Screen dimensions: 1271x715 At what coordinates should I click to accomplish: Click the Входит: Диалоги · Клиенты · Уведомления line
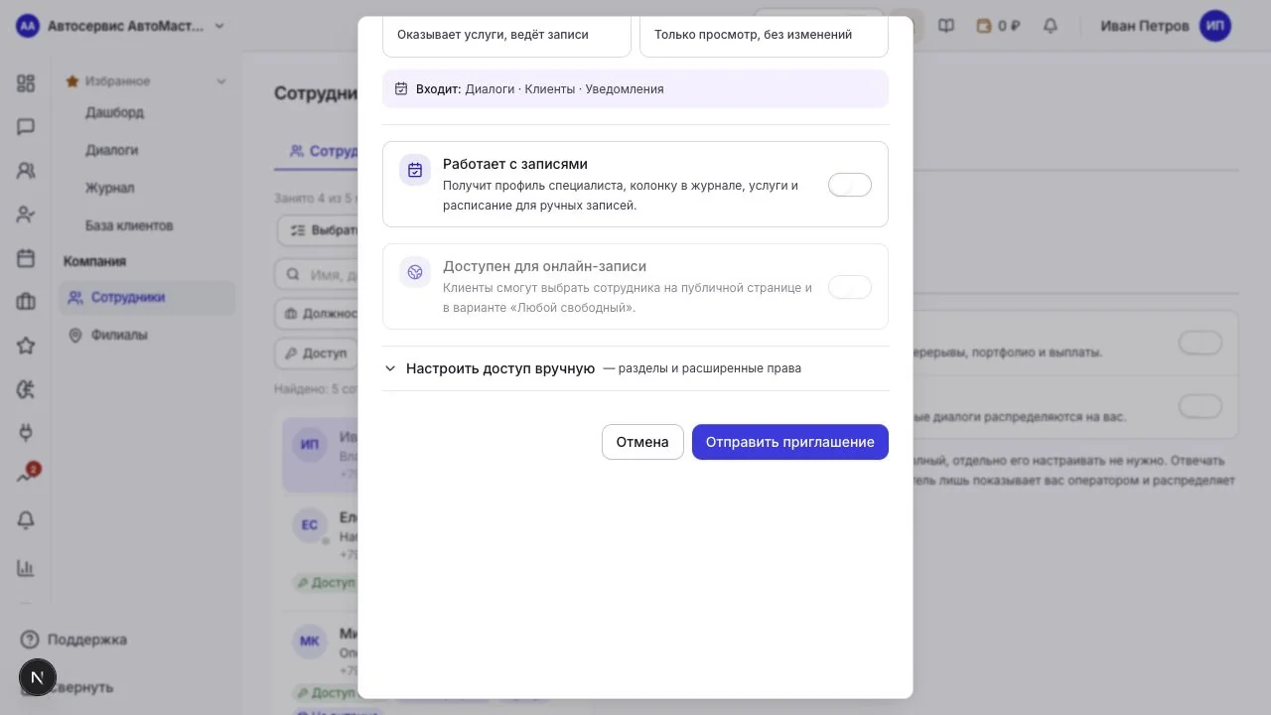[x=635, y=89]
